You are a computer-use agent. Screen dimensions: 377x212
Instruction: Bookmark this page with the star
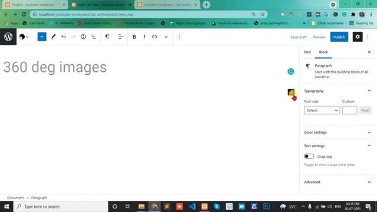coord(263,14)
